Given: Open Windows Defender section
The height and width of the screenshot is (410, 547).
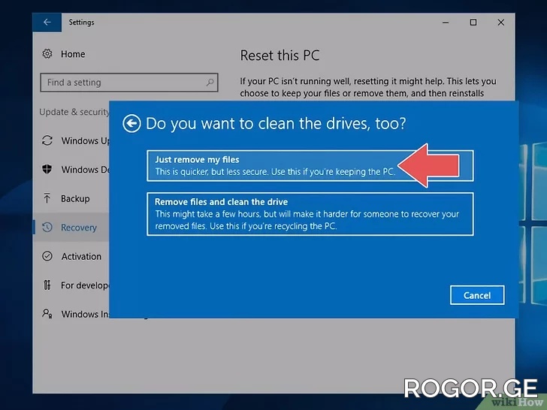Looking at the screenshot, I should (x=85, y=170).
